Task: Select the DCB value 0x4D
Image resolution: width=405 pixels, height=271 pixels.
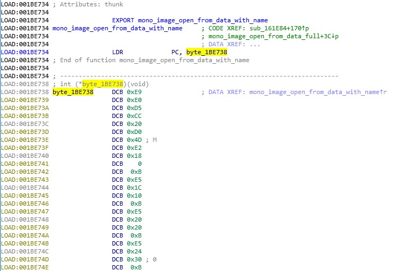Action: tap(134, 140)
